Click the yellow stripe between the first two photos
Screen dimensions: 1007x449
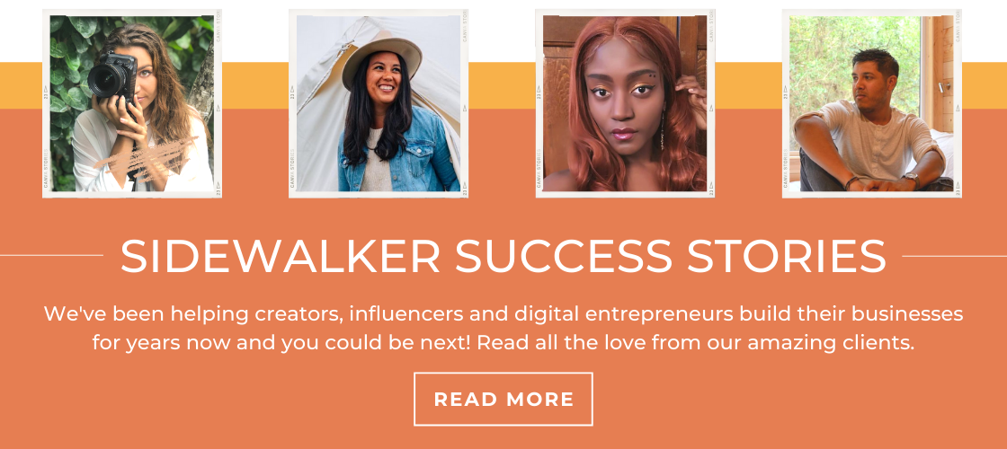(255, 85)
